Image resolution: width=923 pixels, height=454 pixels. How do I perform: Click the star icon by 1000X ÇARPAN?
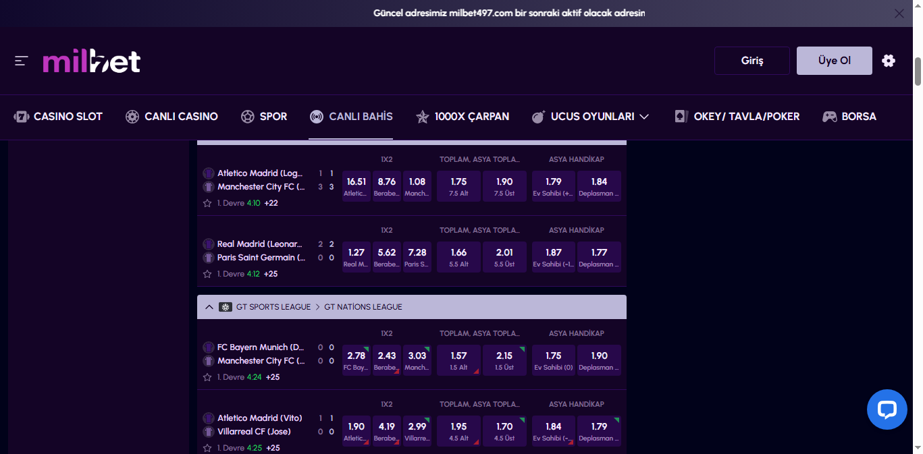coord(423,117)
